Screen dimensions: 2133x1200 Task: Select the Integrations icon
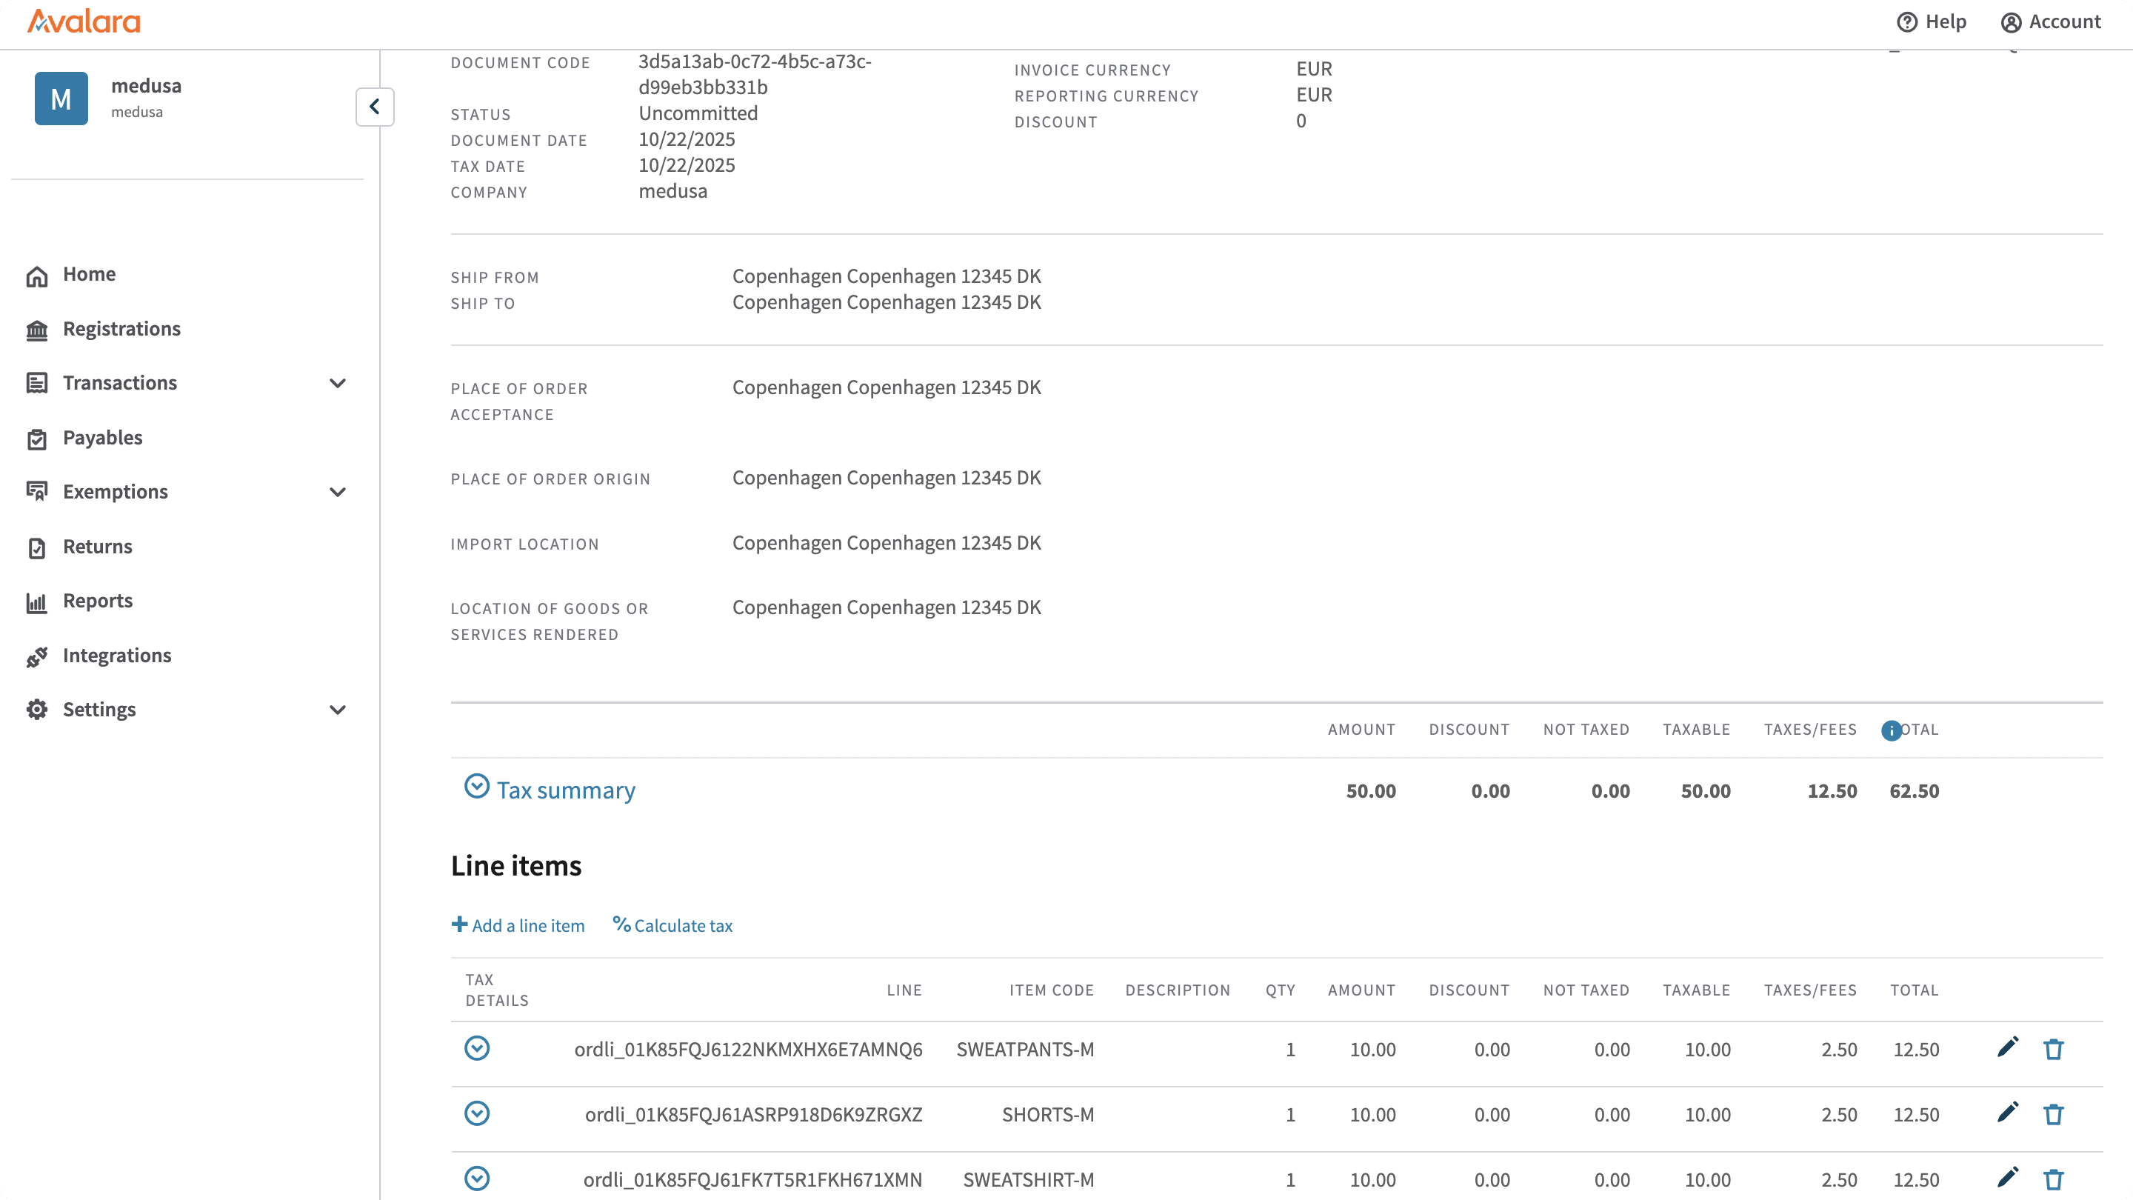[37, 656]
